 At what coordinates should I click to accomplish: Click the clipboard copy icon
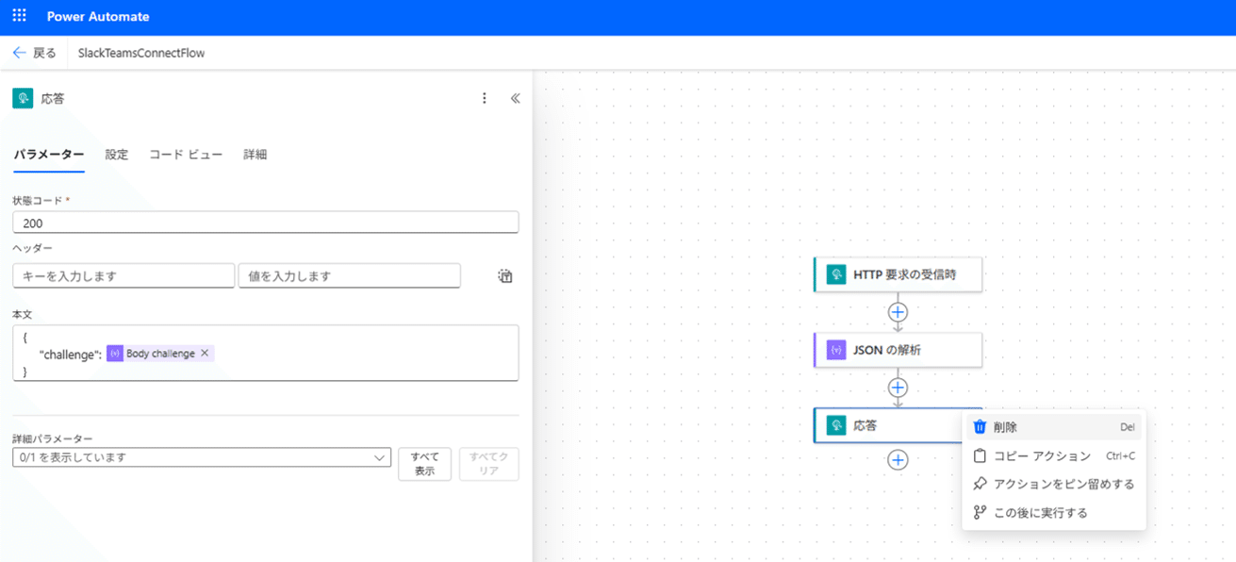click(x=980, y=455)
